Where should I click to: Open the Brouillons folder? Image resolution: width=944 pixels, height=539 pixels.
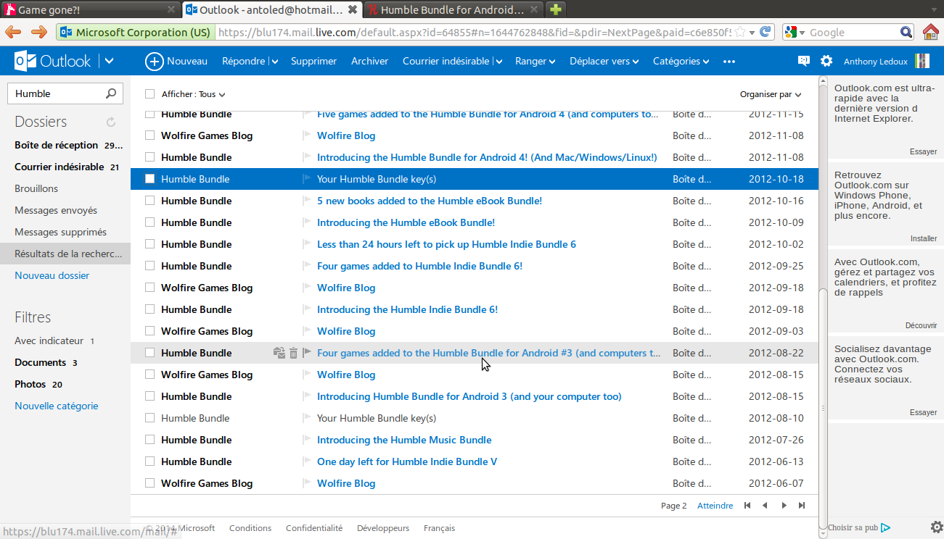pyautogui.click(x=36, y=188)
